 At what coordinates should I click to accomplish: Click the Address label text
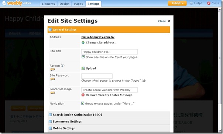point(55,37)
